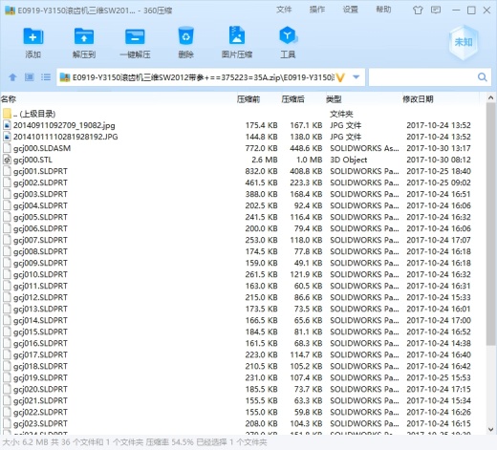The height and width of the screenshot is (450, 497).
Task: Click the search magnifier icon
Action: (483, 77)
